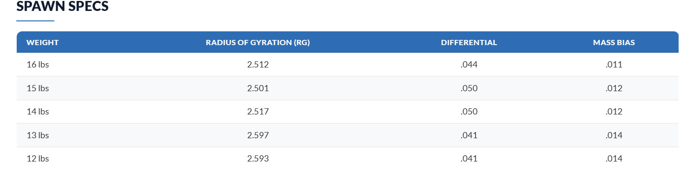Click RG value 2.512
The width and height of the screenshot is (681, 171).
click(x=258, y=65)
